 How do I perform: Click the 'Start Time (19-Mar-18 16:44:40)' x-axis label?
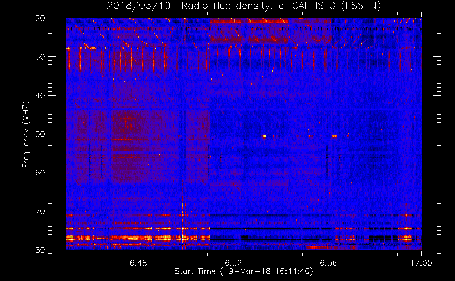click(244, 271)
